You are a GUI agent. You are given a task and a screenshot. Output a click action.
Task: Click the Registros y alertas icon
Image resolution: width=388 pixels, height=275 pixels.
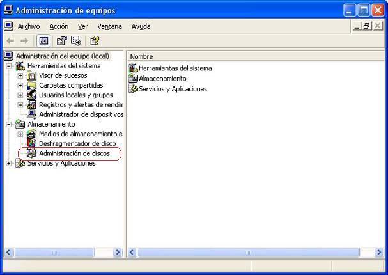[32, 105]
